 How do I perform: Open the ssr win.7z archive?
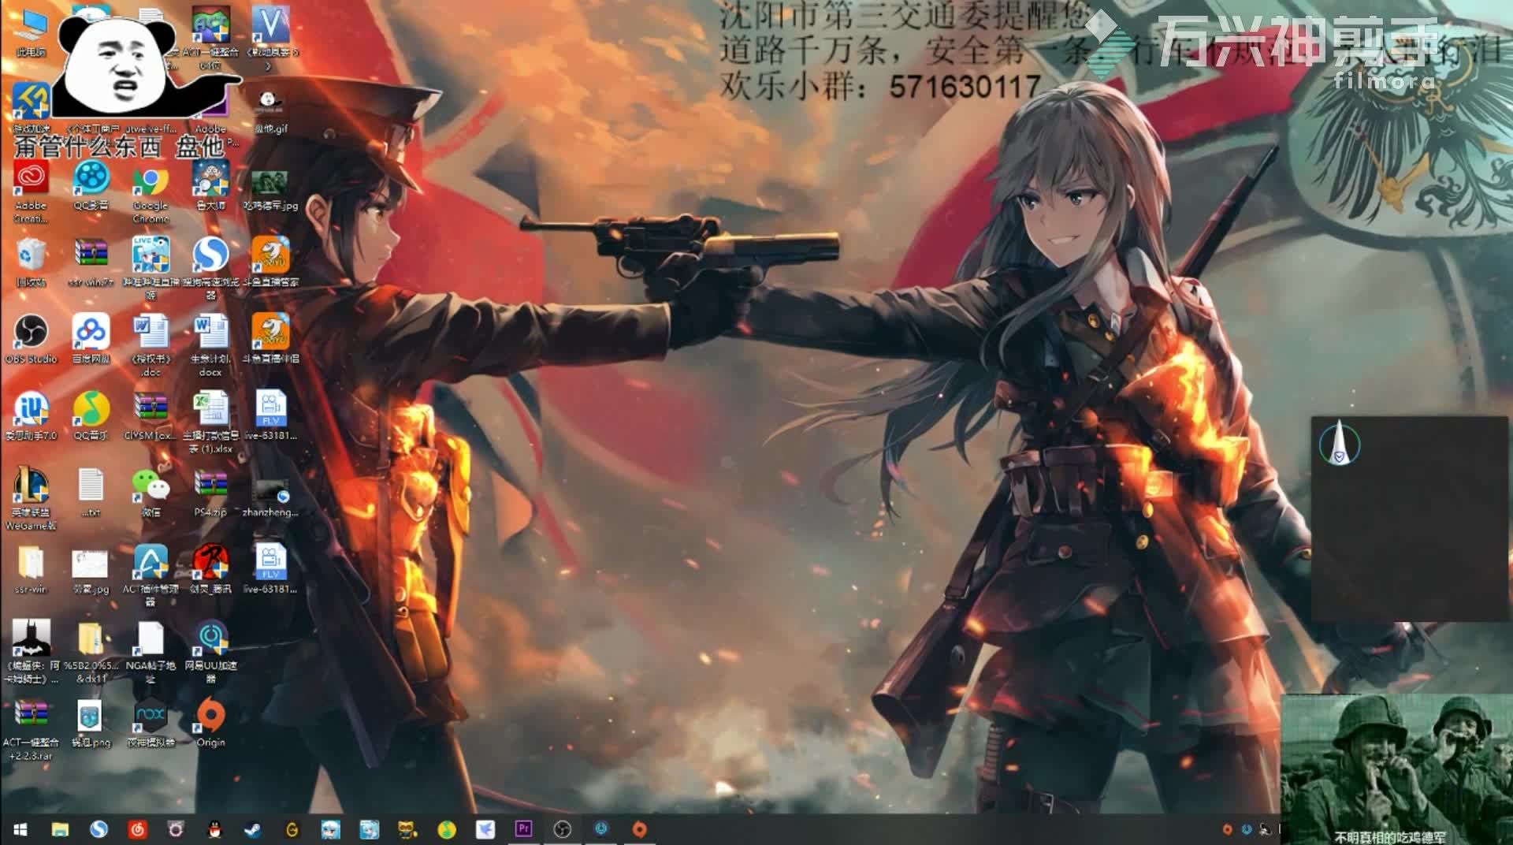click(x=91, y=262)
